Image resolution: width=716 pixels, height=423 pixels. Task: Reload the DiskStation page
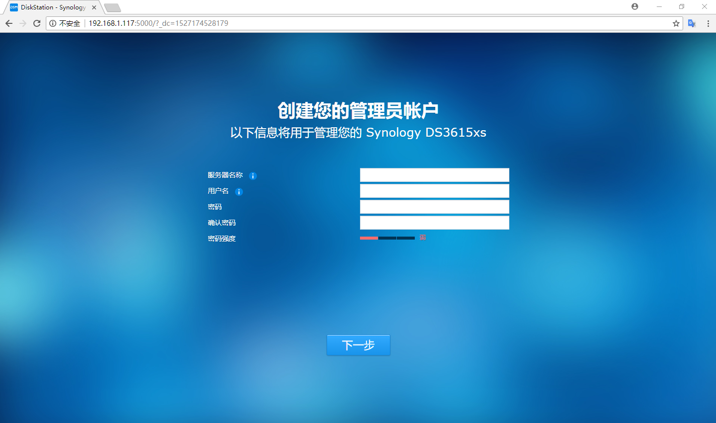(37, 23)
